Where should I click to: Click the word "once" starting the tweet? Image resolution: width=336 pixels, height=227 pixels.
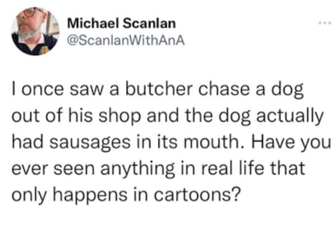43,90
